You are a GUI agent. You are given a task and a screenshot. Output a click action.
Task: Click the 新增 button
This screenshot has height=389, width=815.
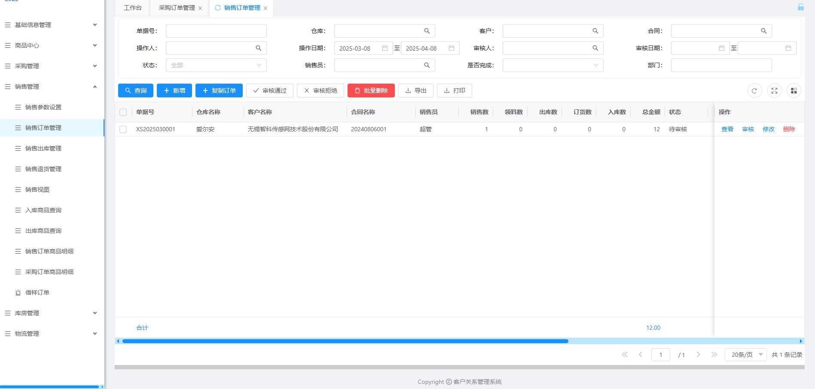click(174, 90)
